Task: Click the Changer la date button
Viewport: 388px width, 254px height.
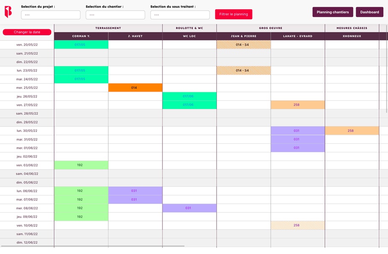Action: [27, 32]
